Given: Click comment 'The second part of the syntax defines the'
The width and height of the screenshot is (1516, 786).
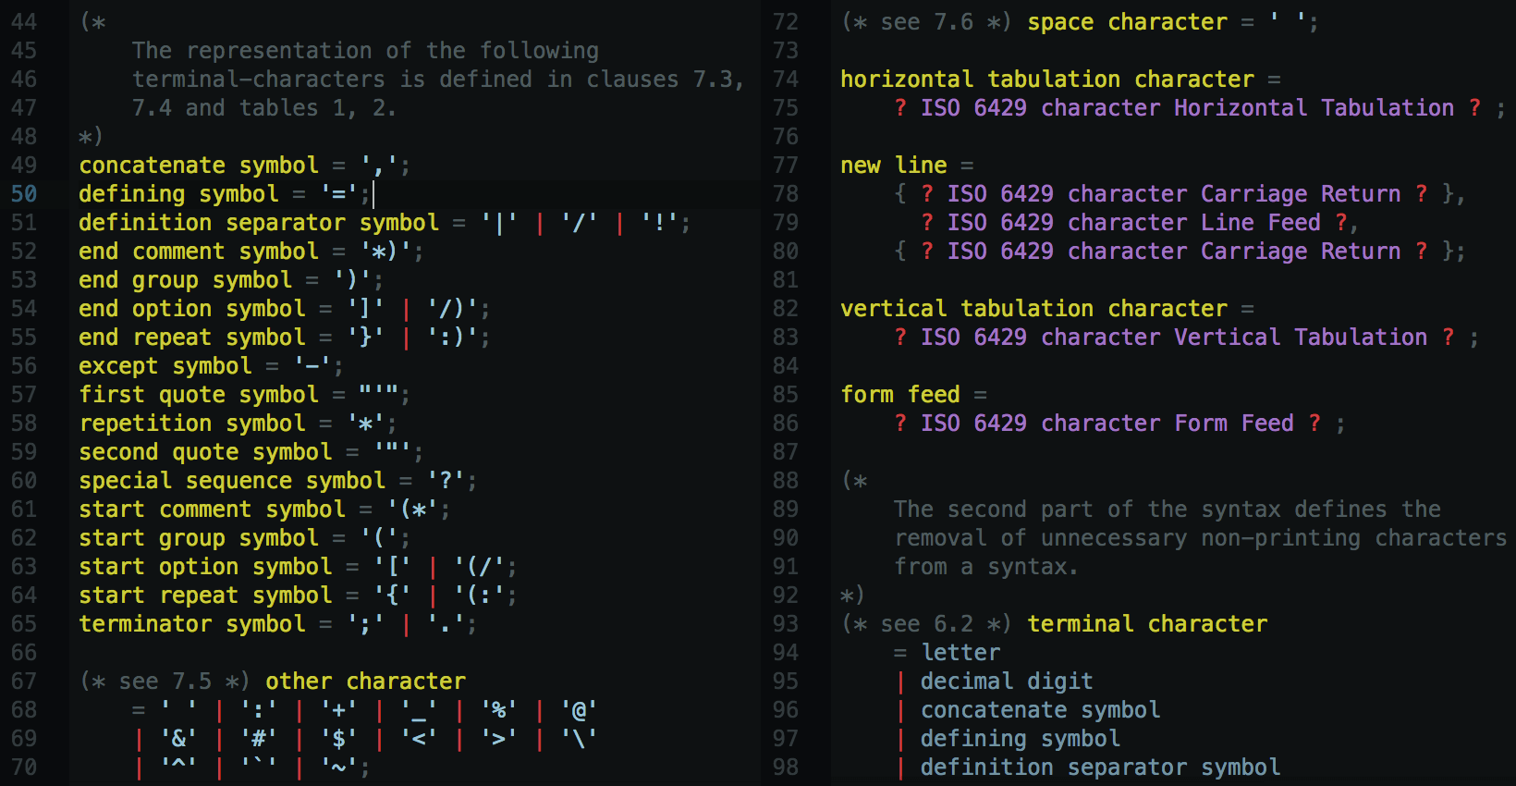Looking at the screenshot, I should 1168,509.
